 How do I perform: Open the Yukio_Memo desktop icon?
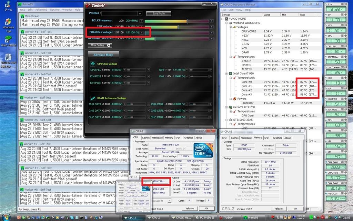(x=8, y=41)
